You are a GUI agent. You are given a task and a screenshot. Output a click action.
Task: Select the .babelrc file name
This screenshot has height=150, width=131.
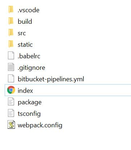29,56
